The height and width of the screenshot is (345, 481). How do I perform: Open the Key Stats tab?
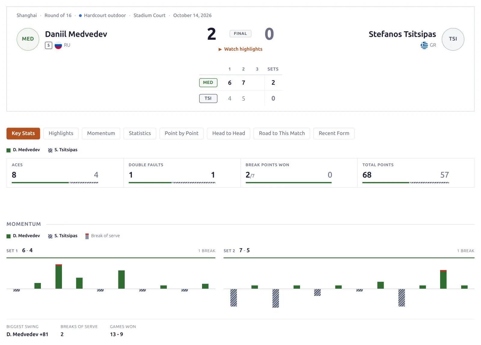pyautogui.click(x=23, y=134)
